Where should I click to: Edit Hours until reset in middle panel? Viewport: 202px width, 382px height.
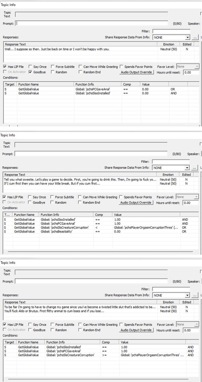click(191, 203)
